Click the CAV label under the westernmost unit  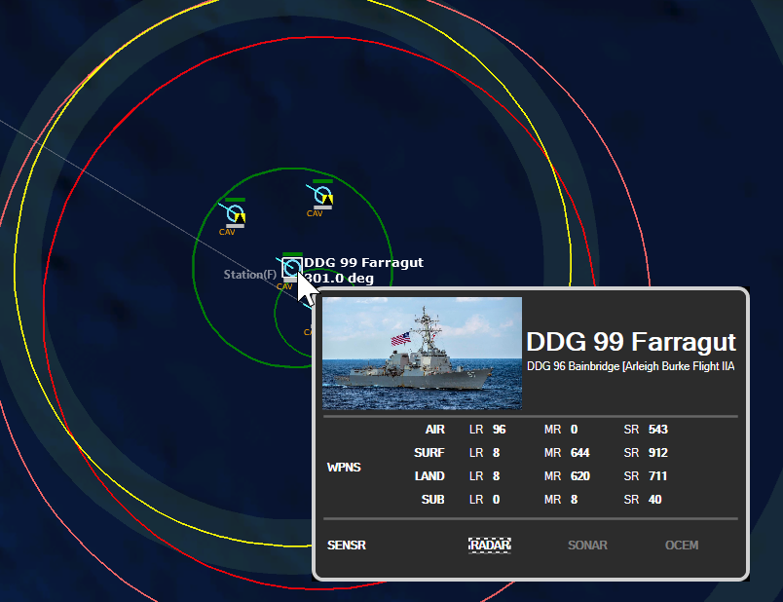(x=227, y=232)
